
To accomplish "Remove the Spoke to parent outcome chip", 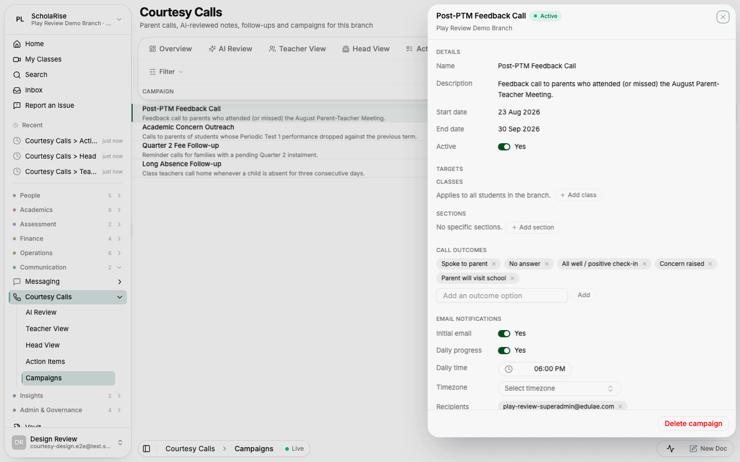I will (494, 264).
